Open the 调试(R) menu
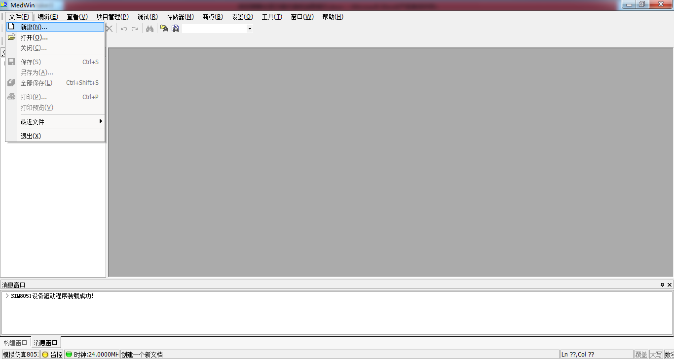Viewport: 674px width, 359px height. (148, 17)
